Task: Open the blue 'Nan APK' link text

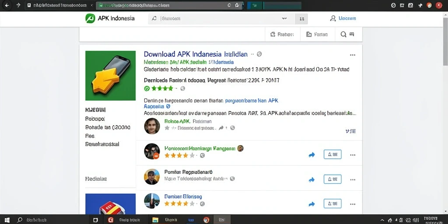Action: pyautogui.click(x=252, y=101)
